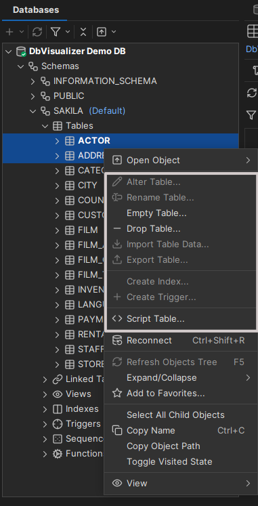Choose Rename Table from context menu
Image resolution: width=258 pixels, height=506 pixels.
click(x=181, y=198)
